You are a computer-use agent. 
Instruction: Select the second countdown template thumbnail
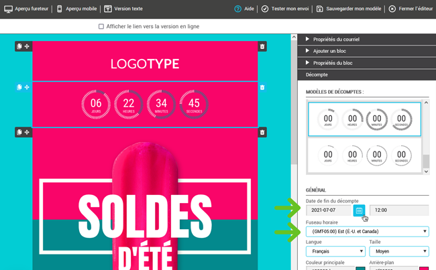coord(364,155)
